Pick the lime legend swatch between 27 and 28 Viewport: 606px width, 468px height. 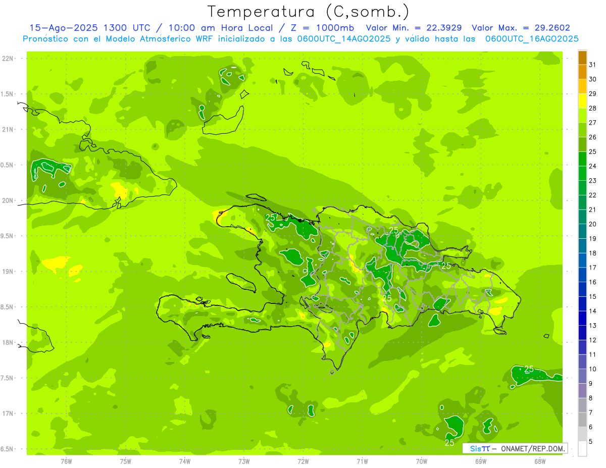pos(582,116)
